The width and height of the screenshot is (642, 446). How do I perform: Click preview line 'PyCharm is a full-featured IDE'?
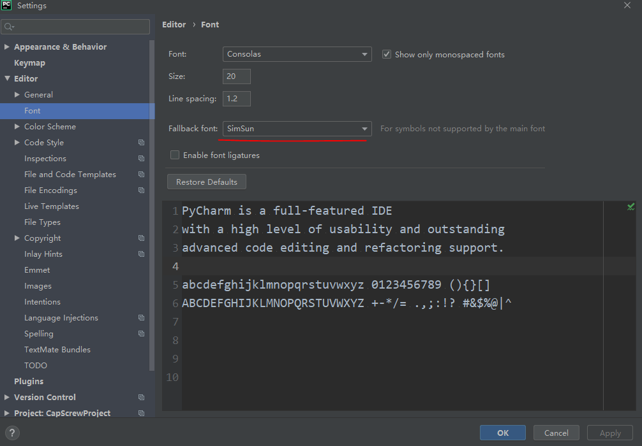287,211
